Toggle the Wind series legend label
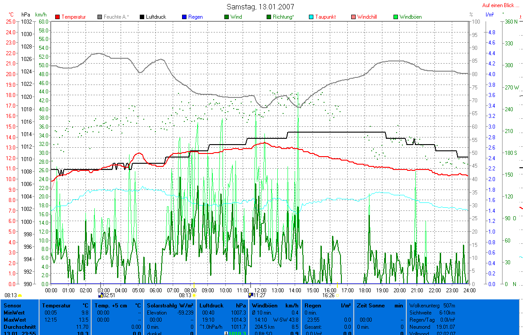523x335 pixels. 236,17
